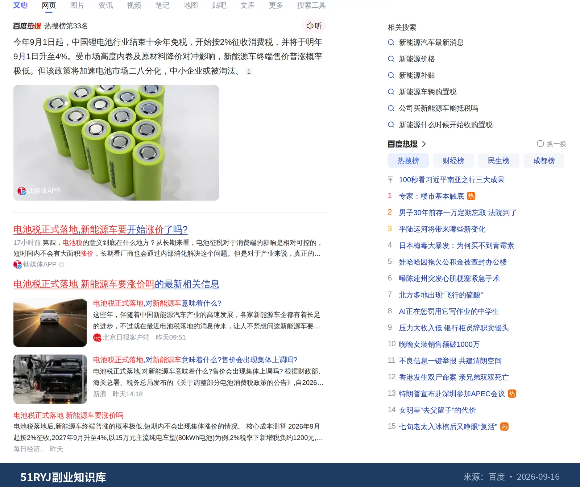Click the dropdown arrow beside 钛媒体APP source
The height and width of the screenshot is (487, 580).
click(62, 265)
